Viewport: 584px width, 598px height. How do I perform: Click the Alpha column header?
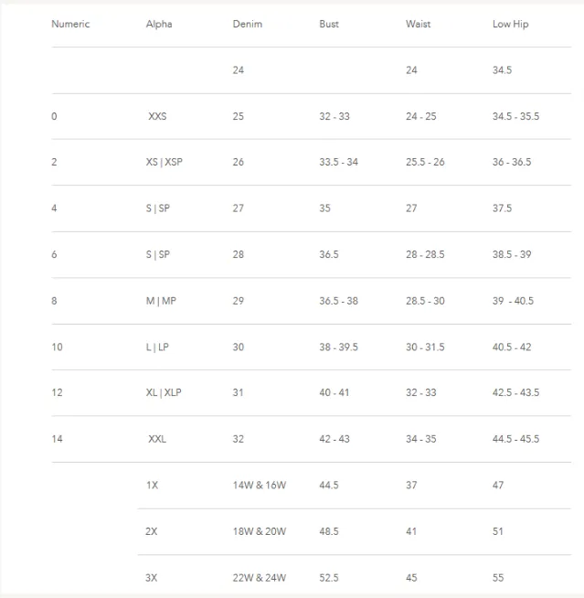tap(159, 24)
